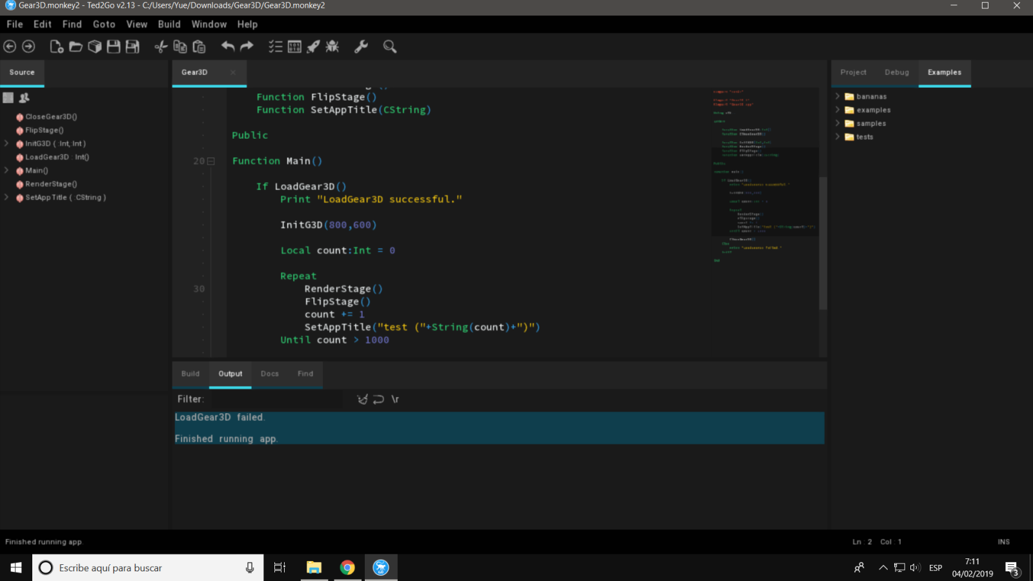Click the scissors Cut icon
The width and height of the screenshot is (1033, 581).
pos(161,46)
